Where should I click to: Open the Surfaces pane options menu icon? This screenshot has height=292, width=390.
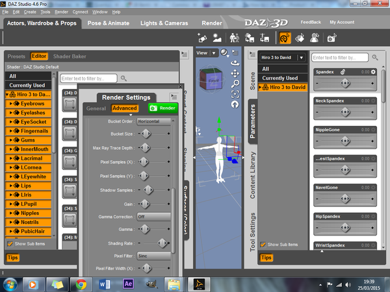tap(185, 54)
